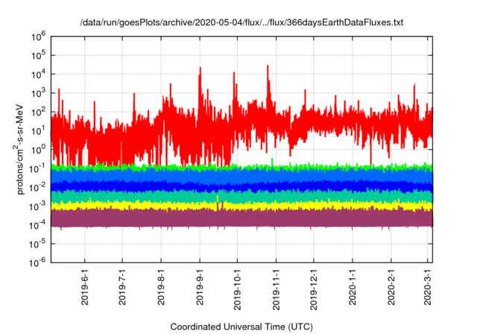Click the red flux spike at 2019-9-1
Viewport: 477px width, 334px height.
[x=200, y=82]
